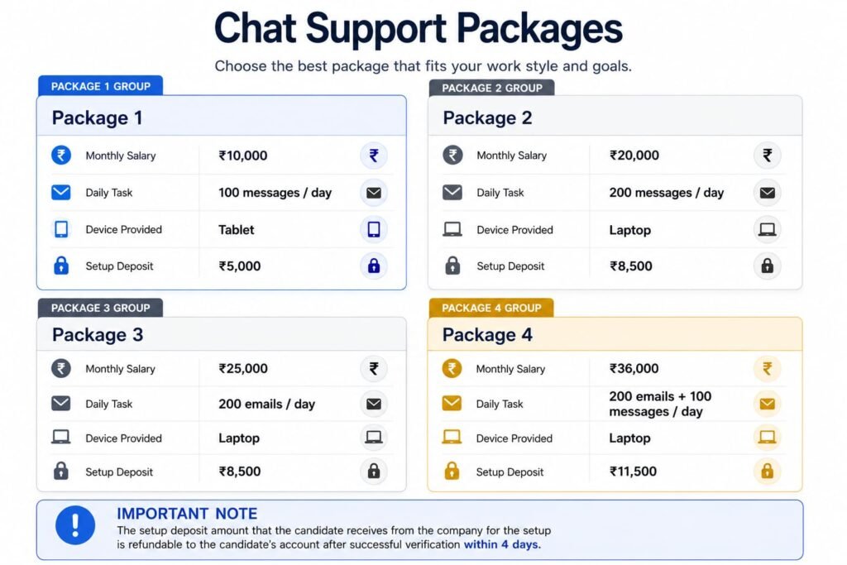Click the 'within 4 days.' blue link text

(x=502, y=544)
